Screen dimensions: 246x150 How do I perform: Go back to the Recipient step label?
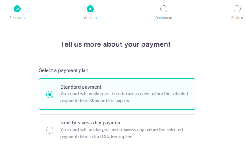point(17,18)
